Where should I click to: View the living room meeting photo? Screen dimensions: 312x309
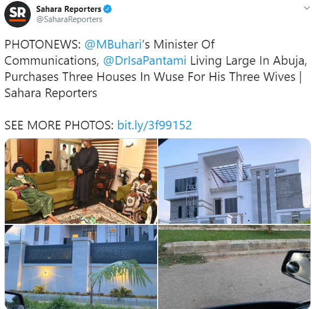point(81,181)
